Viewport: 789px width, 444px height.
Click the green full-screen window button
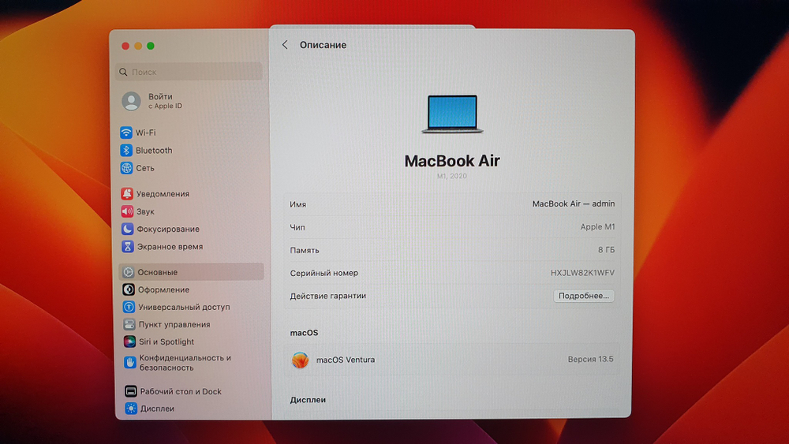coord(151,46)
